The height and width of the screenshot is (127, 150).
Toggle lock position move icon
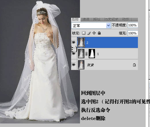tap(94, 33)
